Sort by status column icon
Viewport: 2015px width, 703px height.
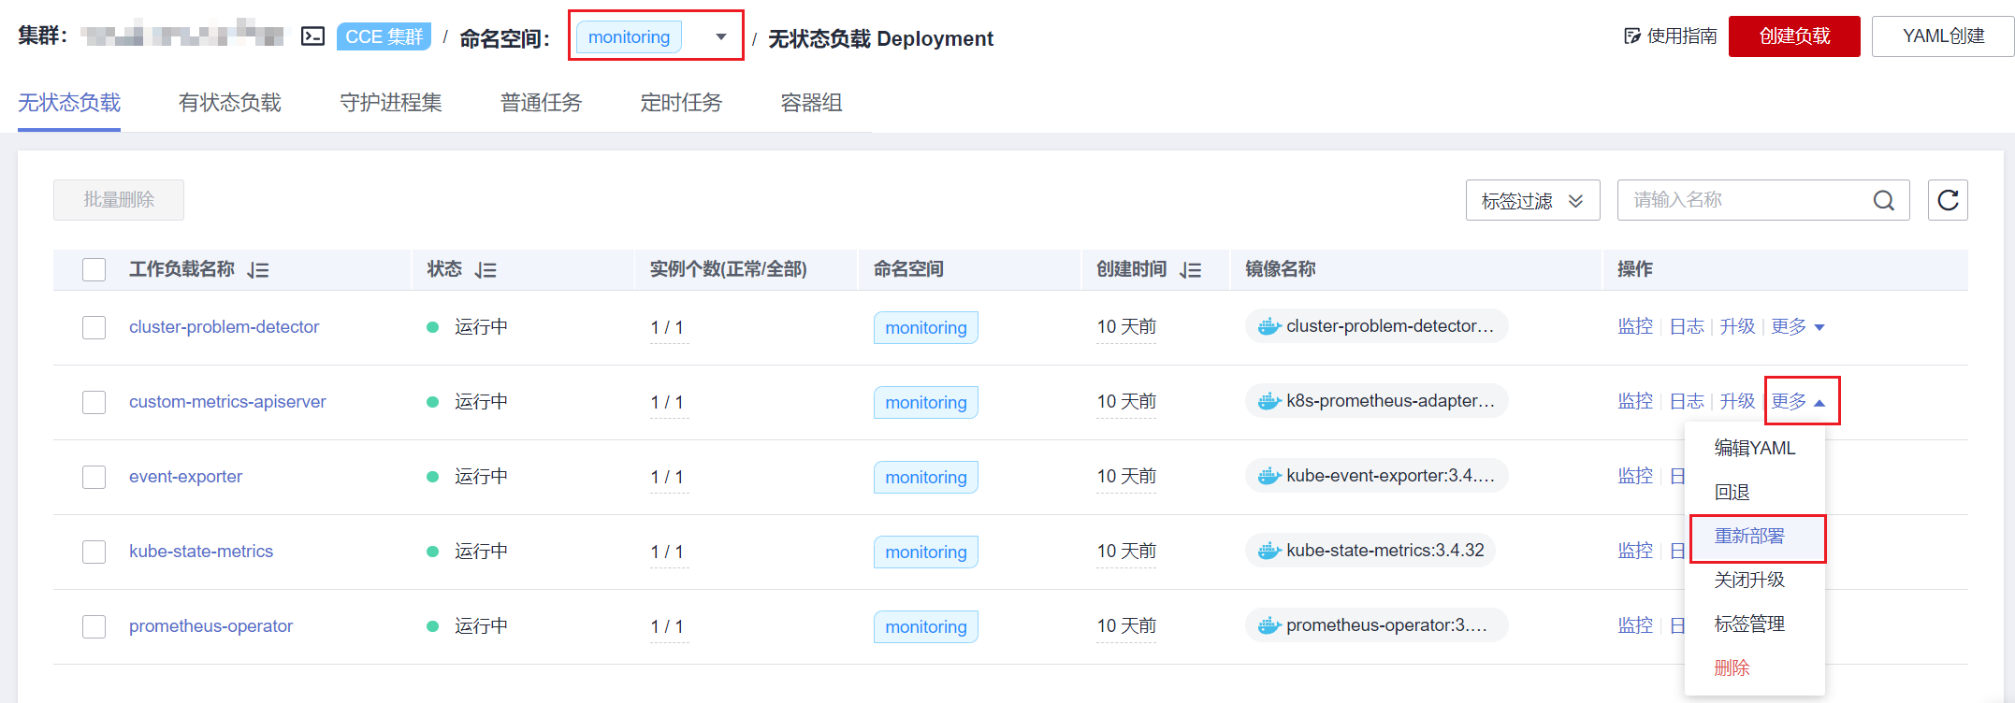click(486, 270)
